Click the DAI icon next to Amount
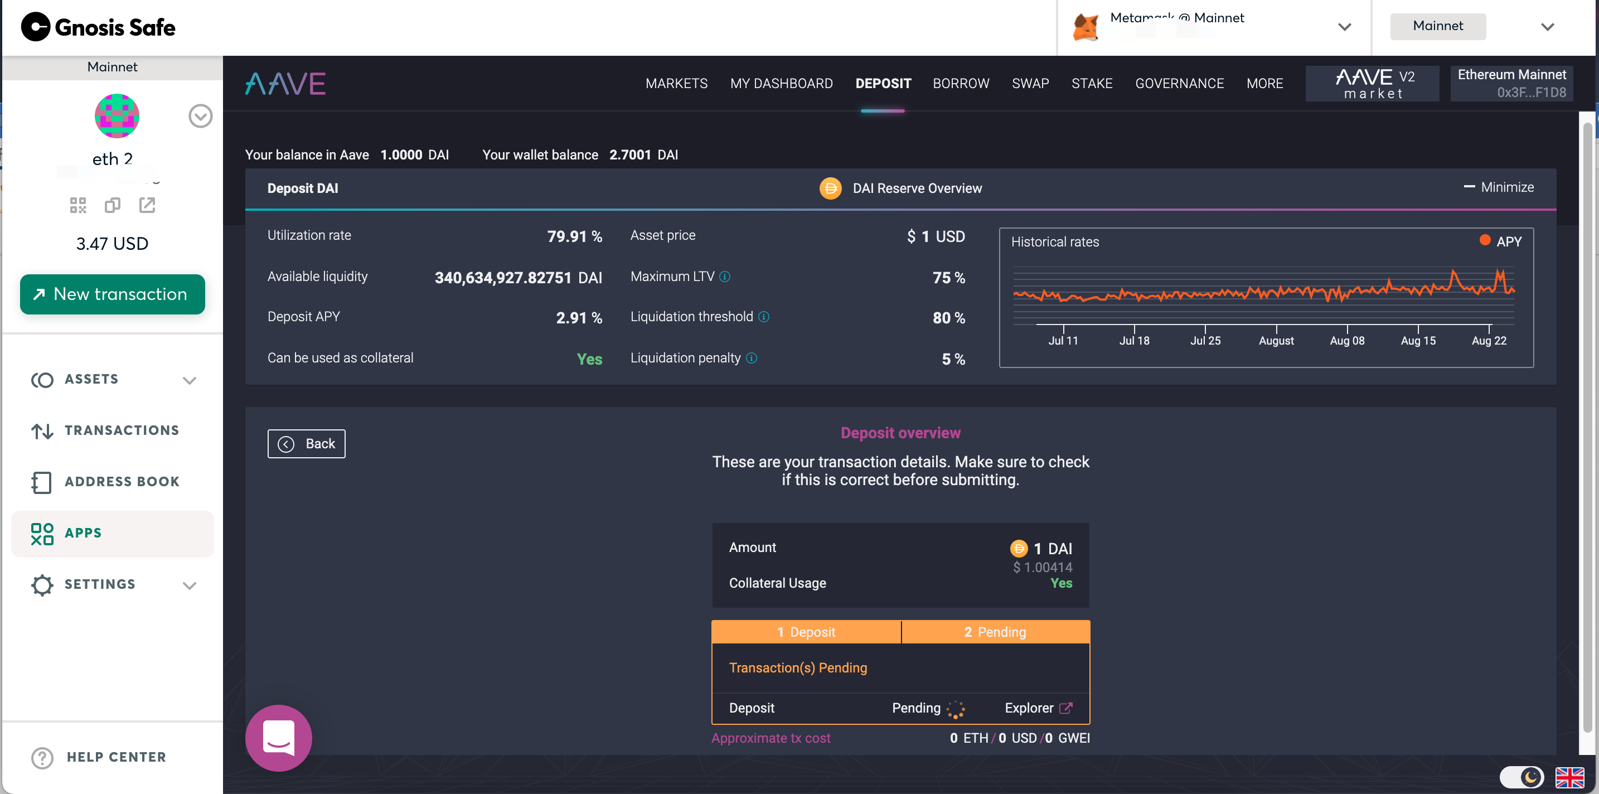The image size is (1599, 794). tap(1019, 548)
